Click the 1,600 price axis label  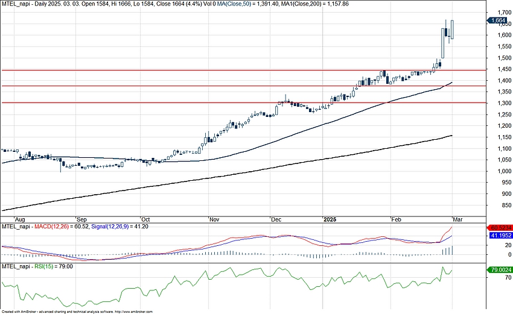504,35
